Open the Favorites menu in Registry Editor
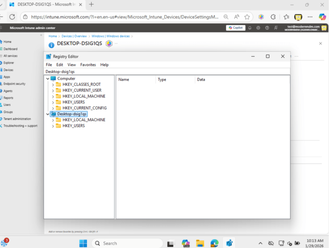This screenshot has width=329, height=248. coord(88,65)
